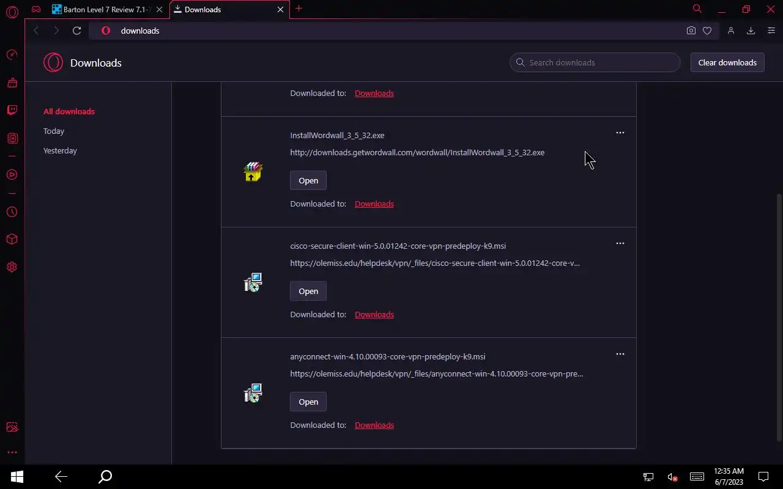This screenshot has width=783, height=489.
Task: Add page to bookmarks heart icon
Action: click(x=707, y=31)
